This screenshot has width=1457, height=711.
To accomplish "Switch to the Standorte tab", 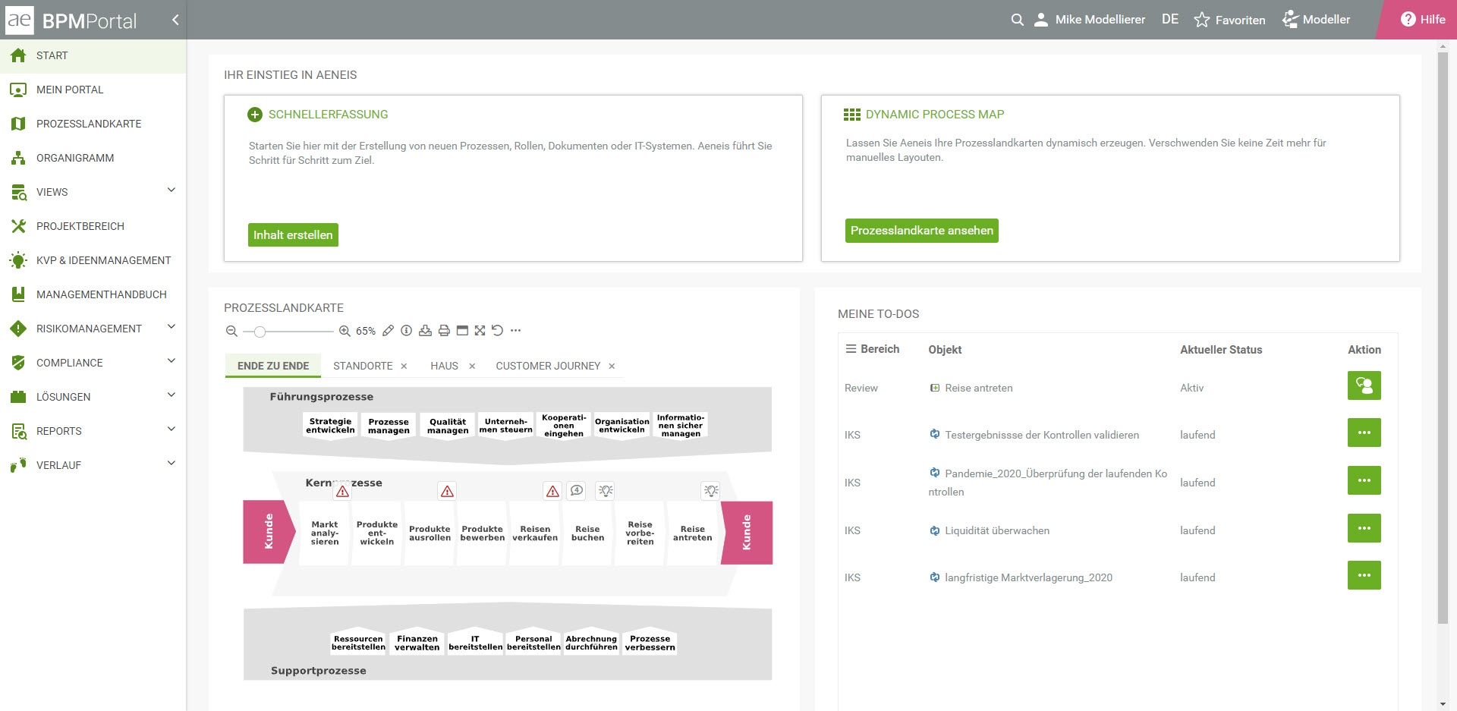I will [363, 366].
